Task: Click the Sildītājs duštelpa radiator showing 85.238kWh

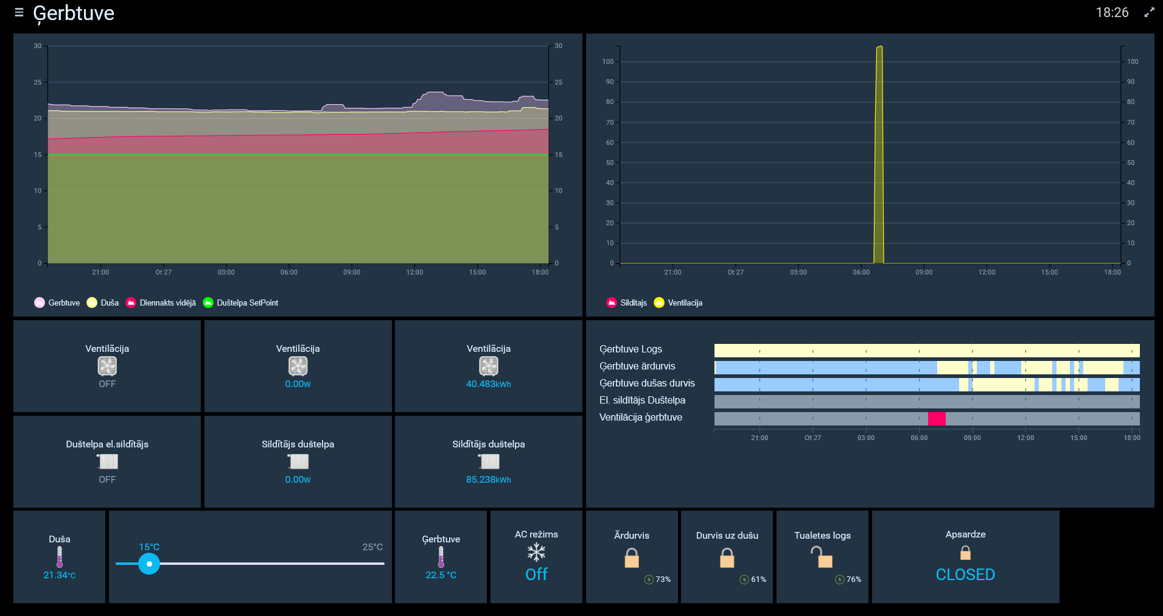Action: tap(488, 461)
